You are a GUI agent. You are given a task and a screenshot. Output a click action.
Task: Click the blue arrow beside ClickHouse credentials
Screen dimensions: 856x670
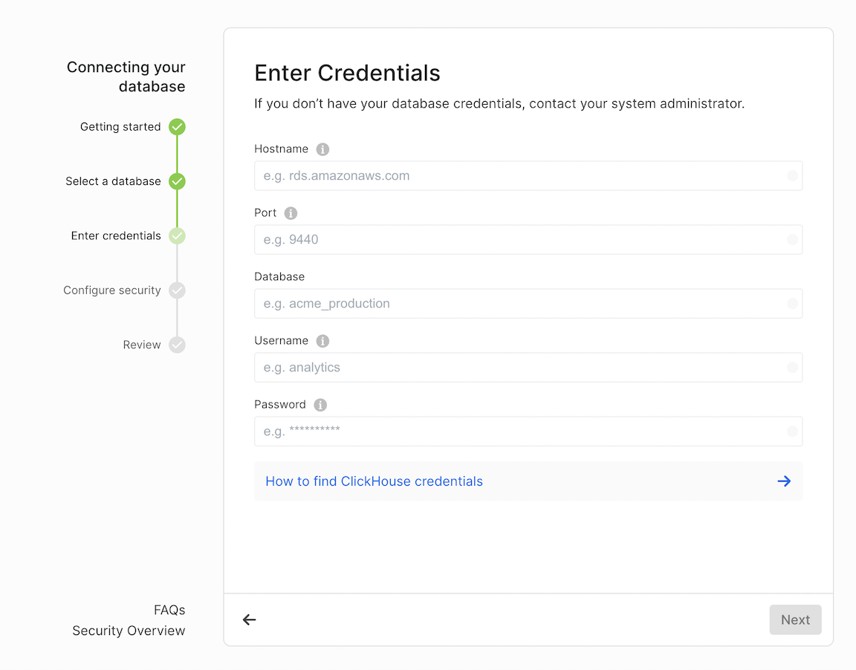coord(784,481)
